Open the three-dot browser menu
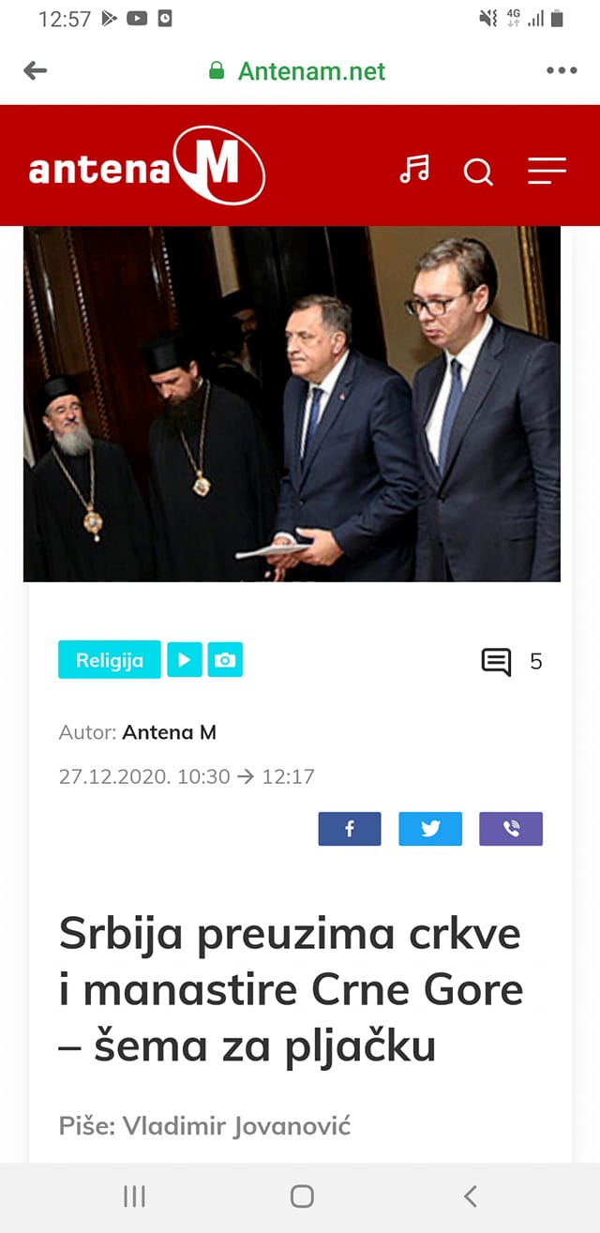 click(562, 70)
